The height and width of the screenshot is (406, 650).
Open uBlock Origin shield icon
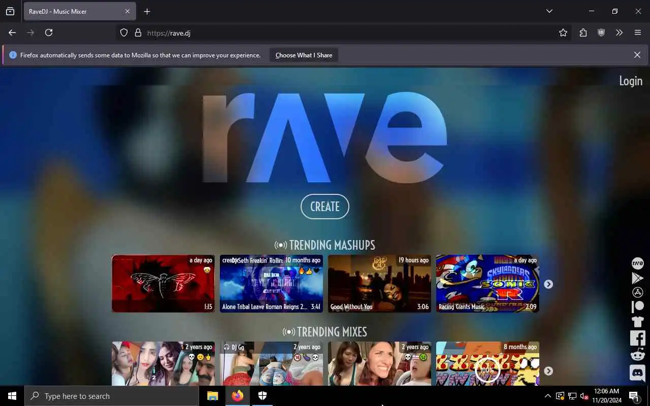tap(601, 32)
